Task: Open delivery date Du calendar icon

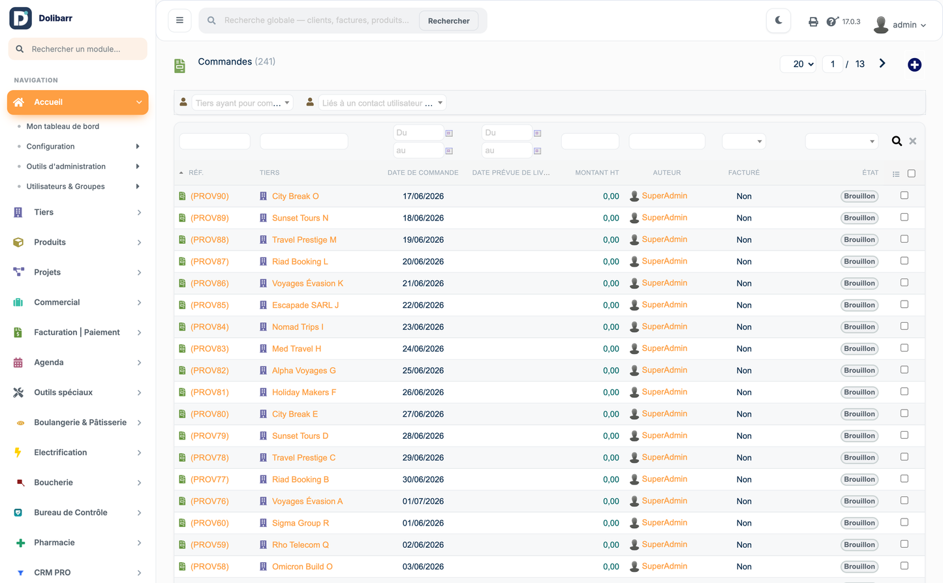Action: tap(537, 133)
